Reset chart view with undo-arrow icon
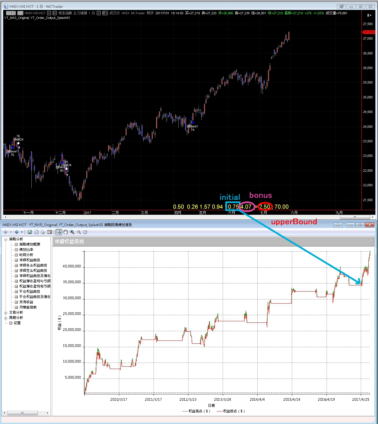The width and height of the screenshot is (378, 424). [x=85, y=232]
